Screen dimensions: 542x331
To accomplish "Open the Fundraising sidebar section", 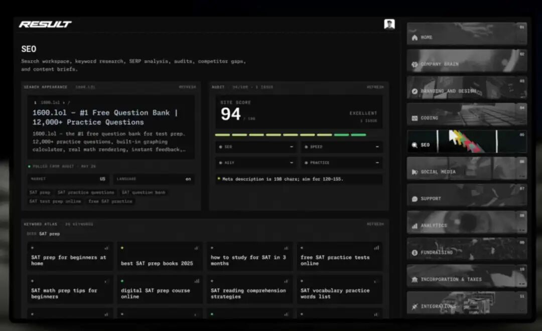I will coord(467,249).
